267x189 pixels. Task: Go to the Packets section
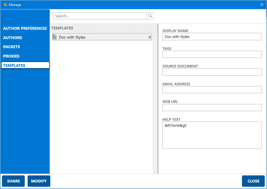[12, 47]
